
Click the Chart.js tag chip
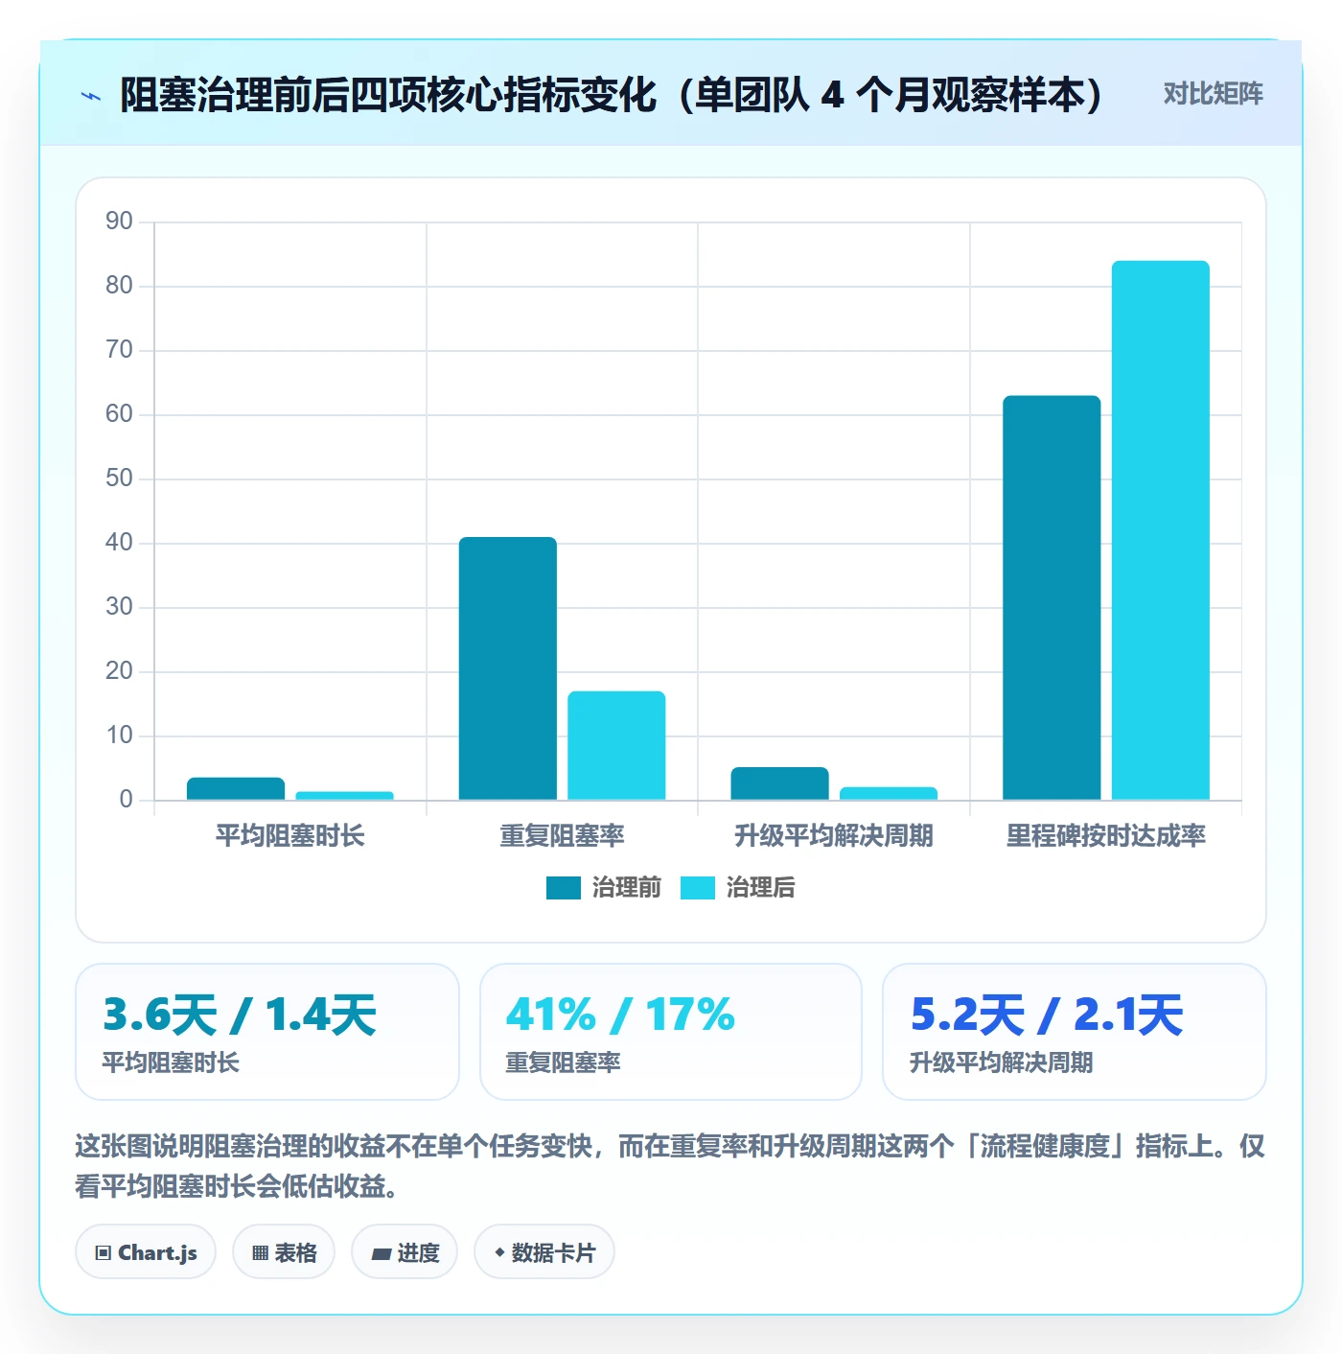[x=146, y=1252]
